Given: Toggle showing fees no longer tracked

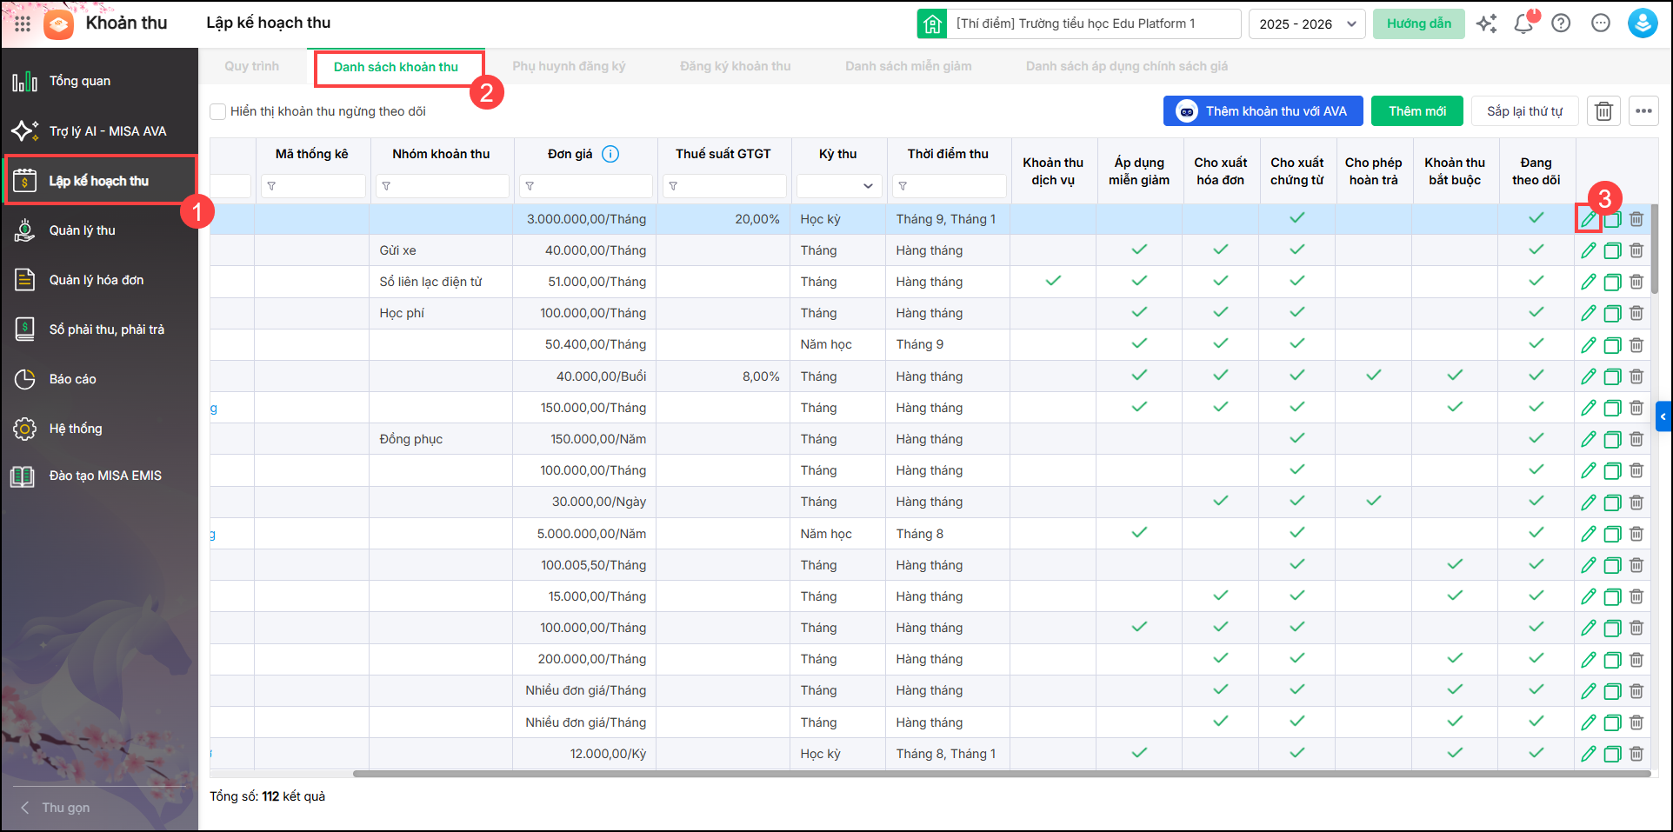Looking at the screenshot, I should pyautogui.click(x=218, y=111).
